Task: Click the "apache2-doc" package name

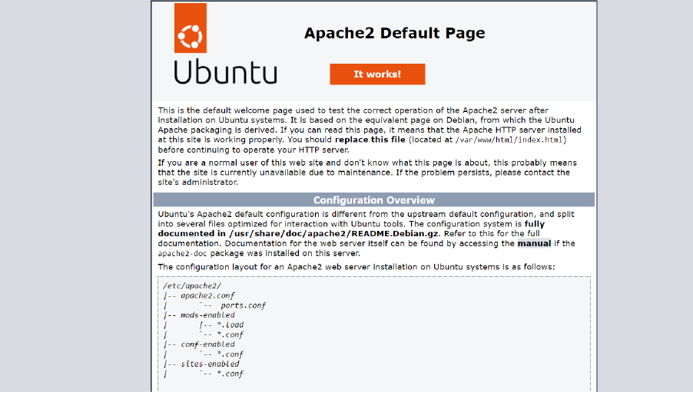Action: 182,253
